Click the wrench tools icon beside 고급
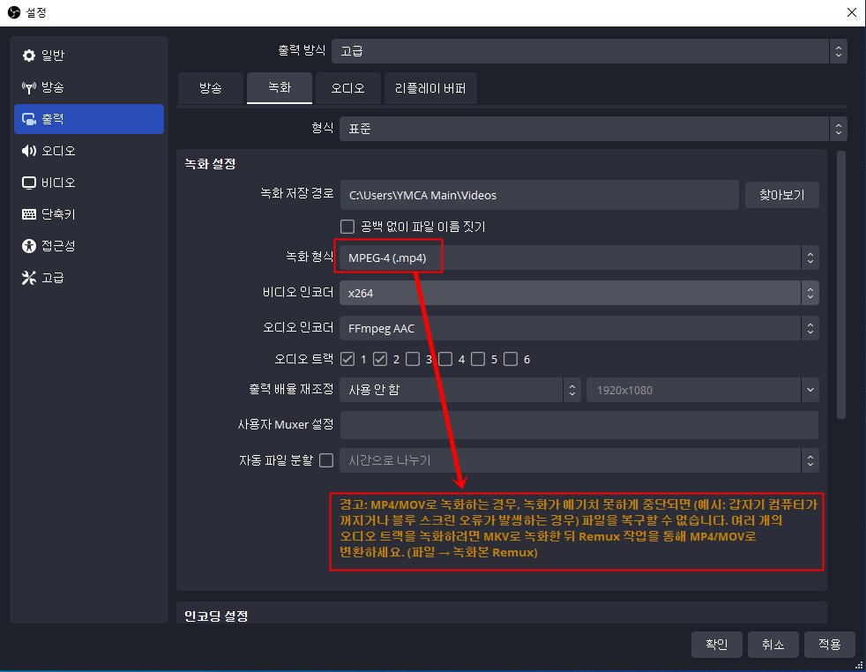The width and height of the screenshot is (866, 672). (29, 278)
